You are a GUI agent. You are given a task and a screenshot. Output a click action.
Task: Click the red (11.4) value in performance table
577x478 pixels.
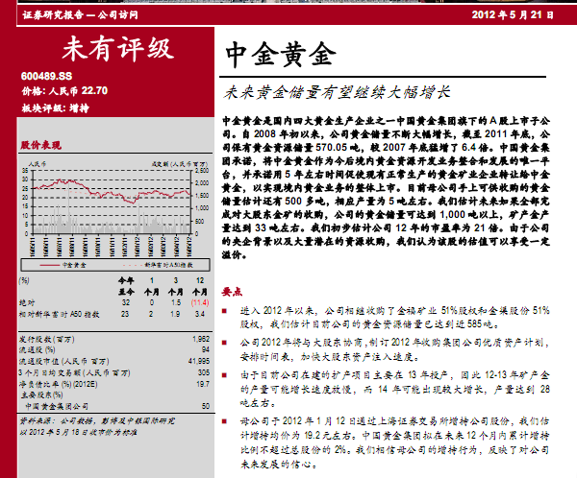199,302
